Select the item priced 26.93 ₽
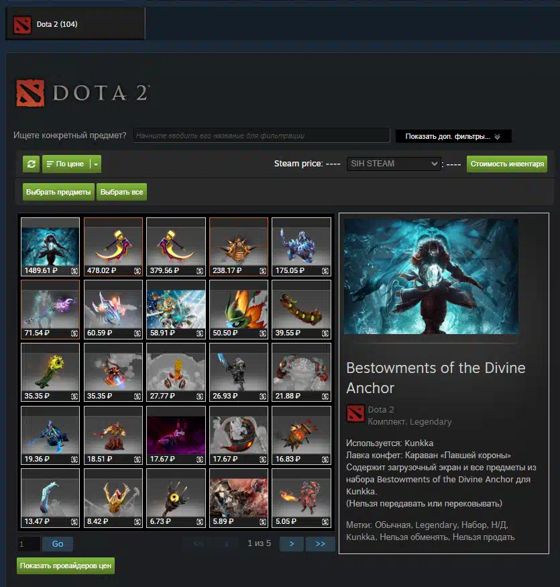The height and width of the screenshot is (587, 560). click(x=239, y=372)
